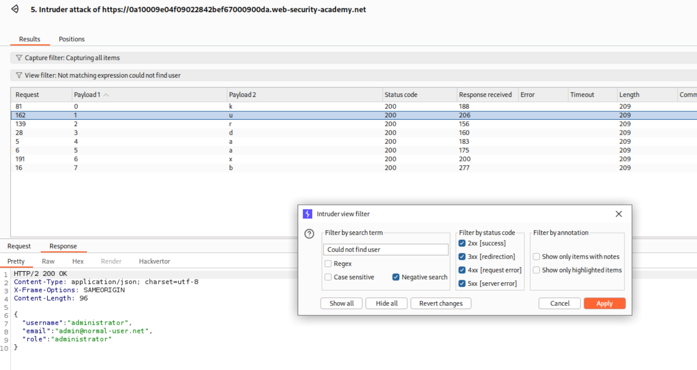Screen dimensions: 697x370
Task: Click the Capture filter funnel icon
Action: point(19,58)
